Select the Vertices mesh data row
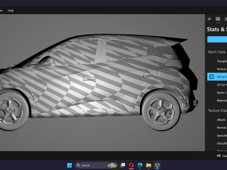The image size is (227, 170). point(217,69)
